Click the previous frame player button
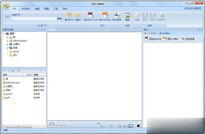Image resolution: width=205 pixels, height=134 pixels. coord(59,126)
